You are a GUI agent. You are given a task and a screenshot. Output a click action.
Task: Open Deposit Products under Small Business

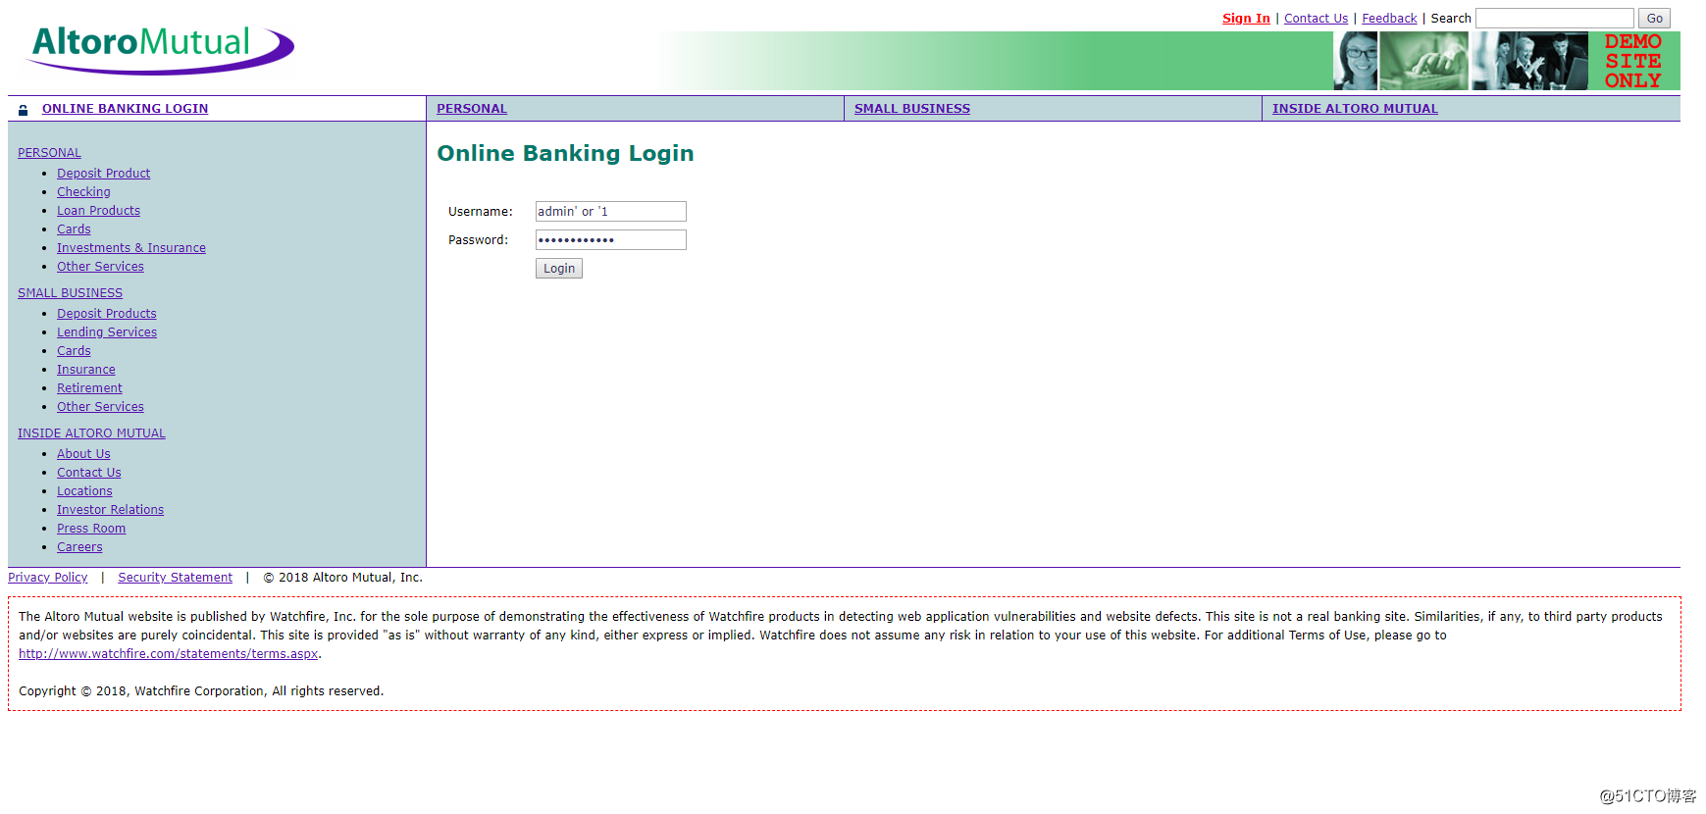pyautogui.click(x=107, y=314)
